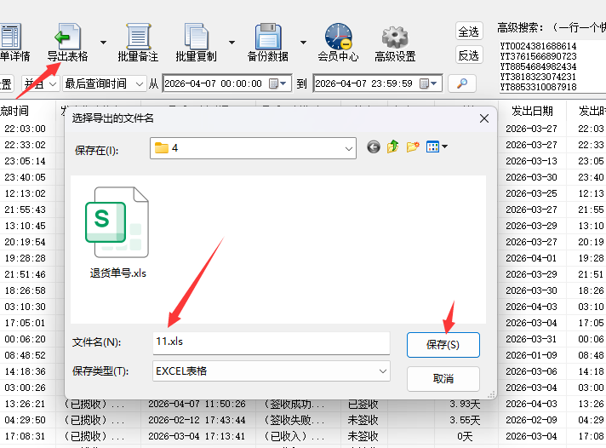Open the 会员中心 member center
The height and width of the screenshot is (448, 606).
click(x=338, y=41)
